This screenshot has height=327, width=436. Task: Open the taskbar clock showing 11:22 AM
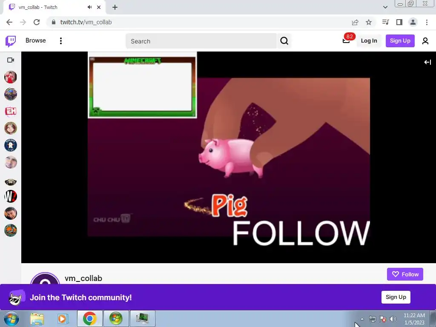(414, 319)
